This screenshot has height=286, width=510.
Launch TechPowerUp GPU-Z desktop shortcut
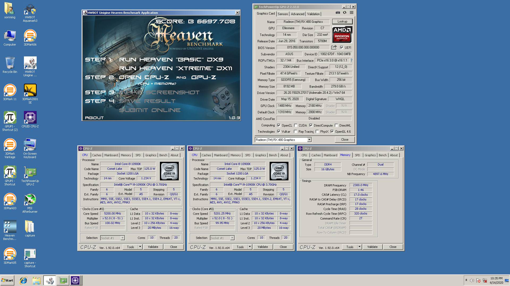(x=30, y=176)
